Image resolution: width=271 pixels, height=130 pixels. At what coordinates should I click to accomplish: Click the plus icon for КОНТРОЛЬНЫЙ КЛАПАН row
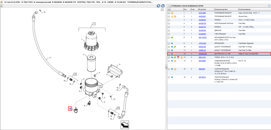coord(169,24)
